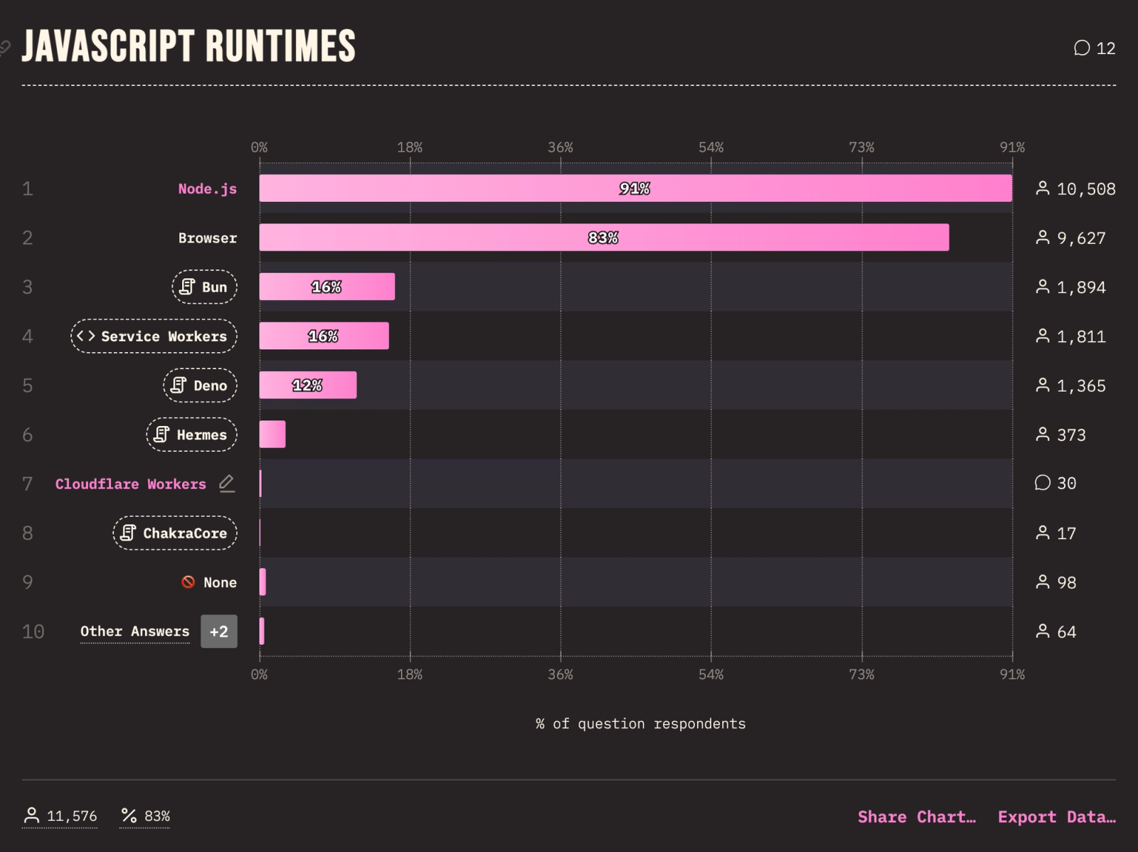Expand the Other Answers row
The width and height of the screenshot is (1138, 852).
[x=135, y=631]
